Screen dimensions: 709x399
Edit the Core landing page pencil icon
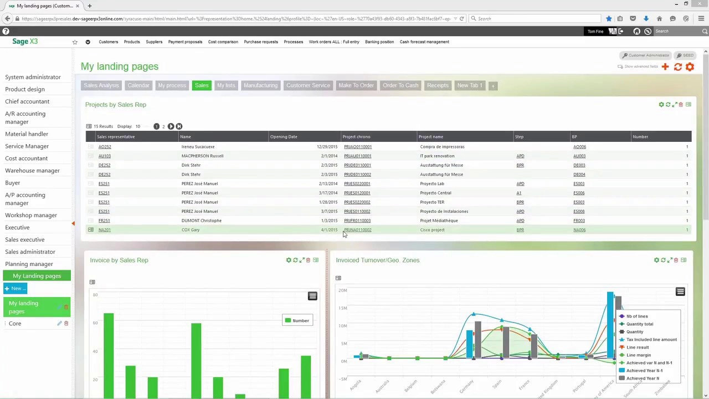click(59, 324)
